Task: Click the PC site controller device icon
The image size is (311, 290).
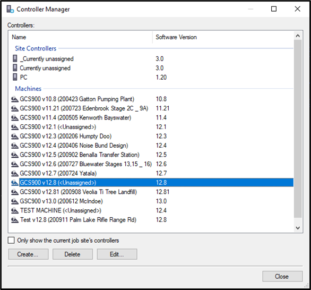Action: click(15, 77)
